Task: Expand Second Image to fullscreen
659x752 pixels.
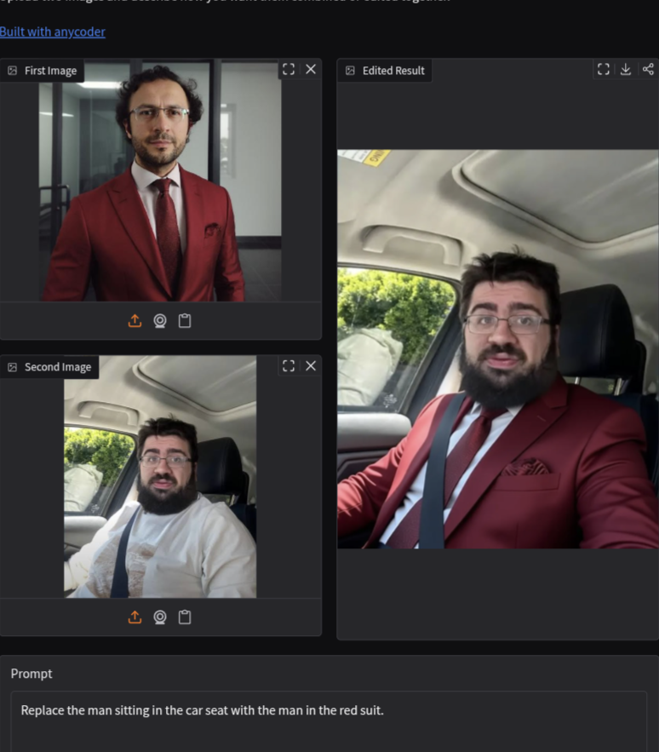Action: [x=289, y=366]
